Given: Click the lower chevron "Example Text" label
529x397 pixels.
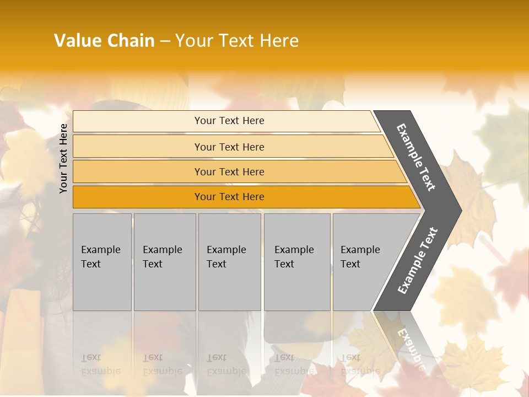Looking at the screenshot, I should (x=418, y=260).
